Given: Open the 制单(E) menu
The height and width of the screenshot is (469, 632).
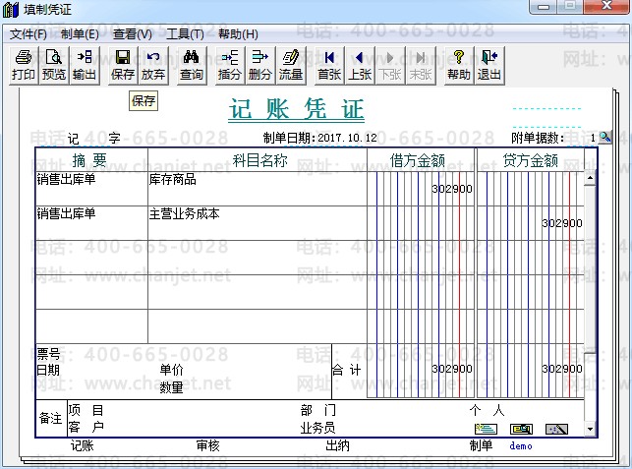Looking at the screenshot, I should pos(80,33).
